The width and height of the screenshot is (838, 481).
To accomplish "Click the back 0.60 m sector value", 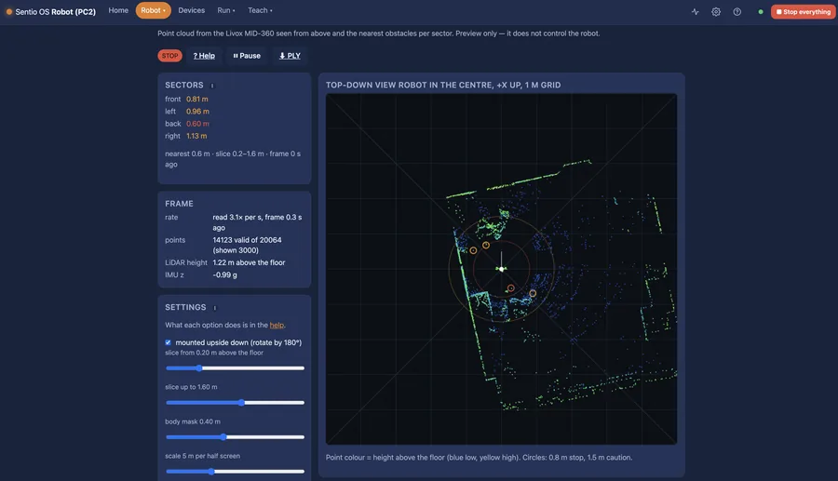I will [x=197, y=124].
